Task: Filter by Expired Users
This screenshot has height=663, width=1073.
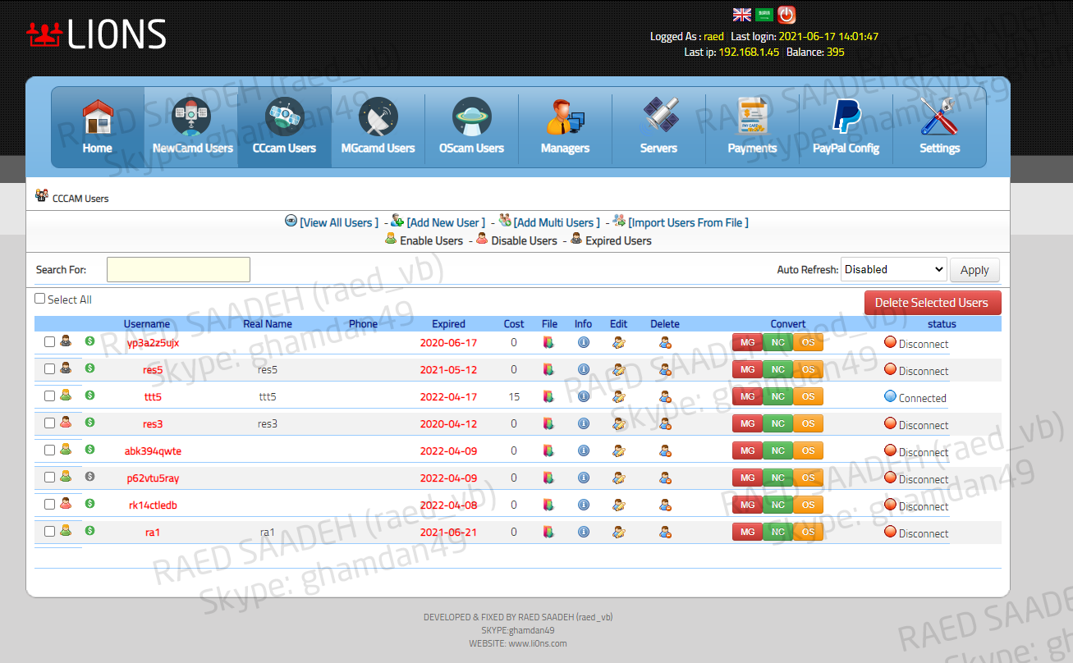Action: pos(618,240)
